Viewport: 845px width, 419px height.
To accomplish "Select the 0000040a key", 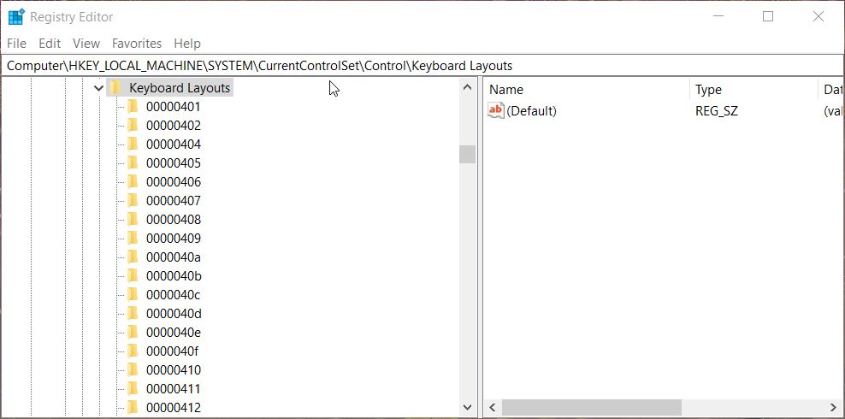I will [173, 257].
